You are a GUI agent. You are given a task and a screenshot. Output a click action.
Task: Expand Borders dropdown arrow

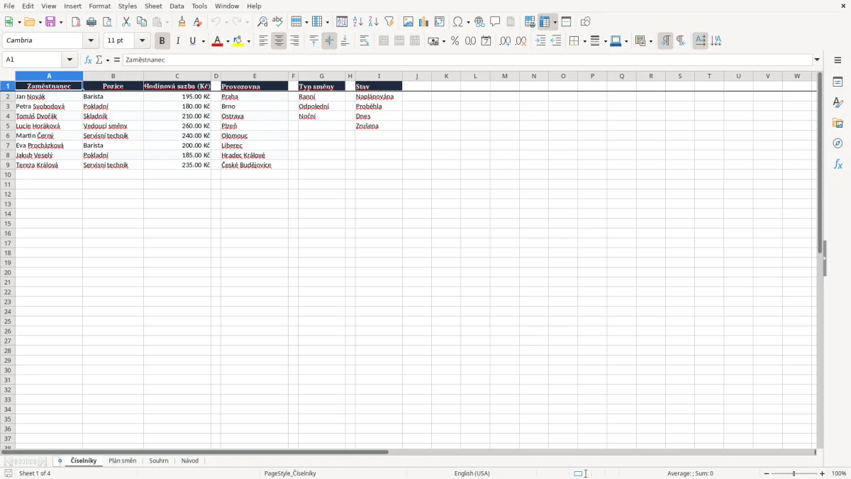click(584, 41)
